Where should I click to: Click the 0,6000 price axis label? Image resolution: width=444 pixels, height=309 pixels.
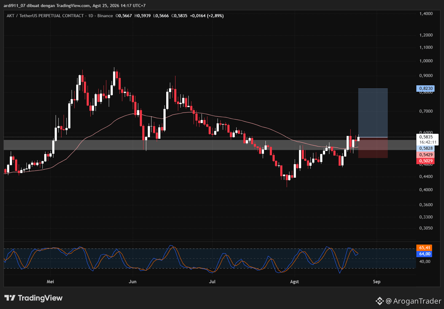tap(426, 132)
